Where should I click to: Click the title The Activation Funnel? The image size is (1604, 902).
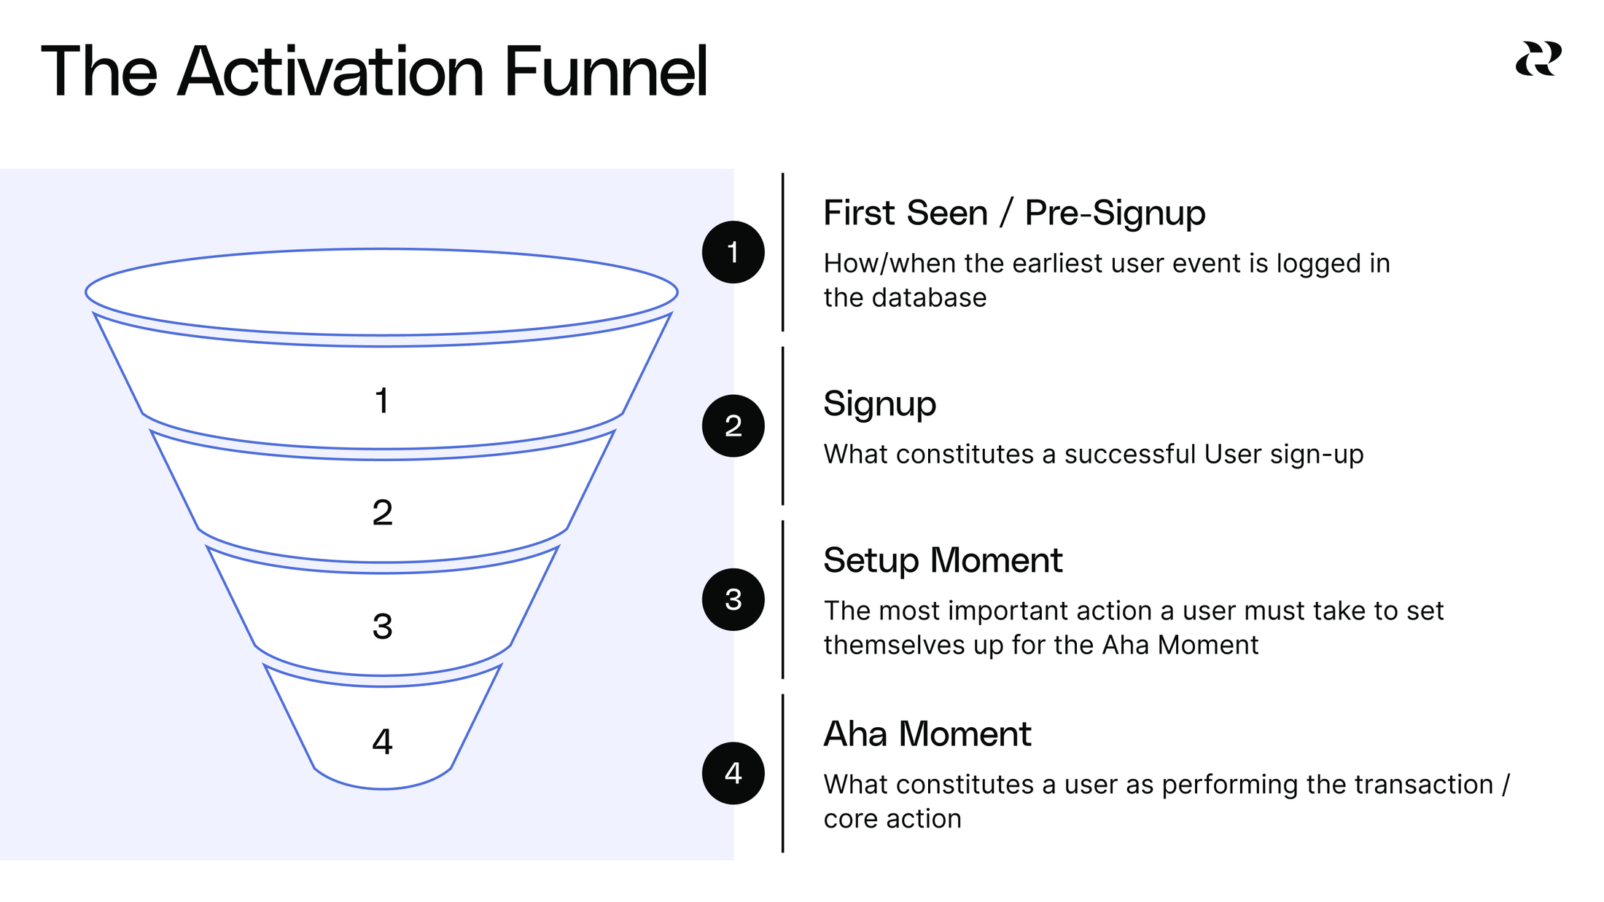point(374,71)
